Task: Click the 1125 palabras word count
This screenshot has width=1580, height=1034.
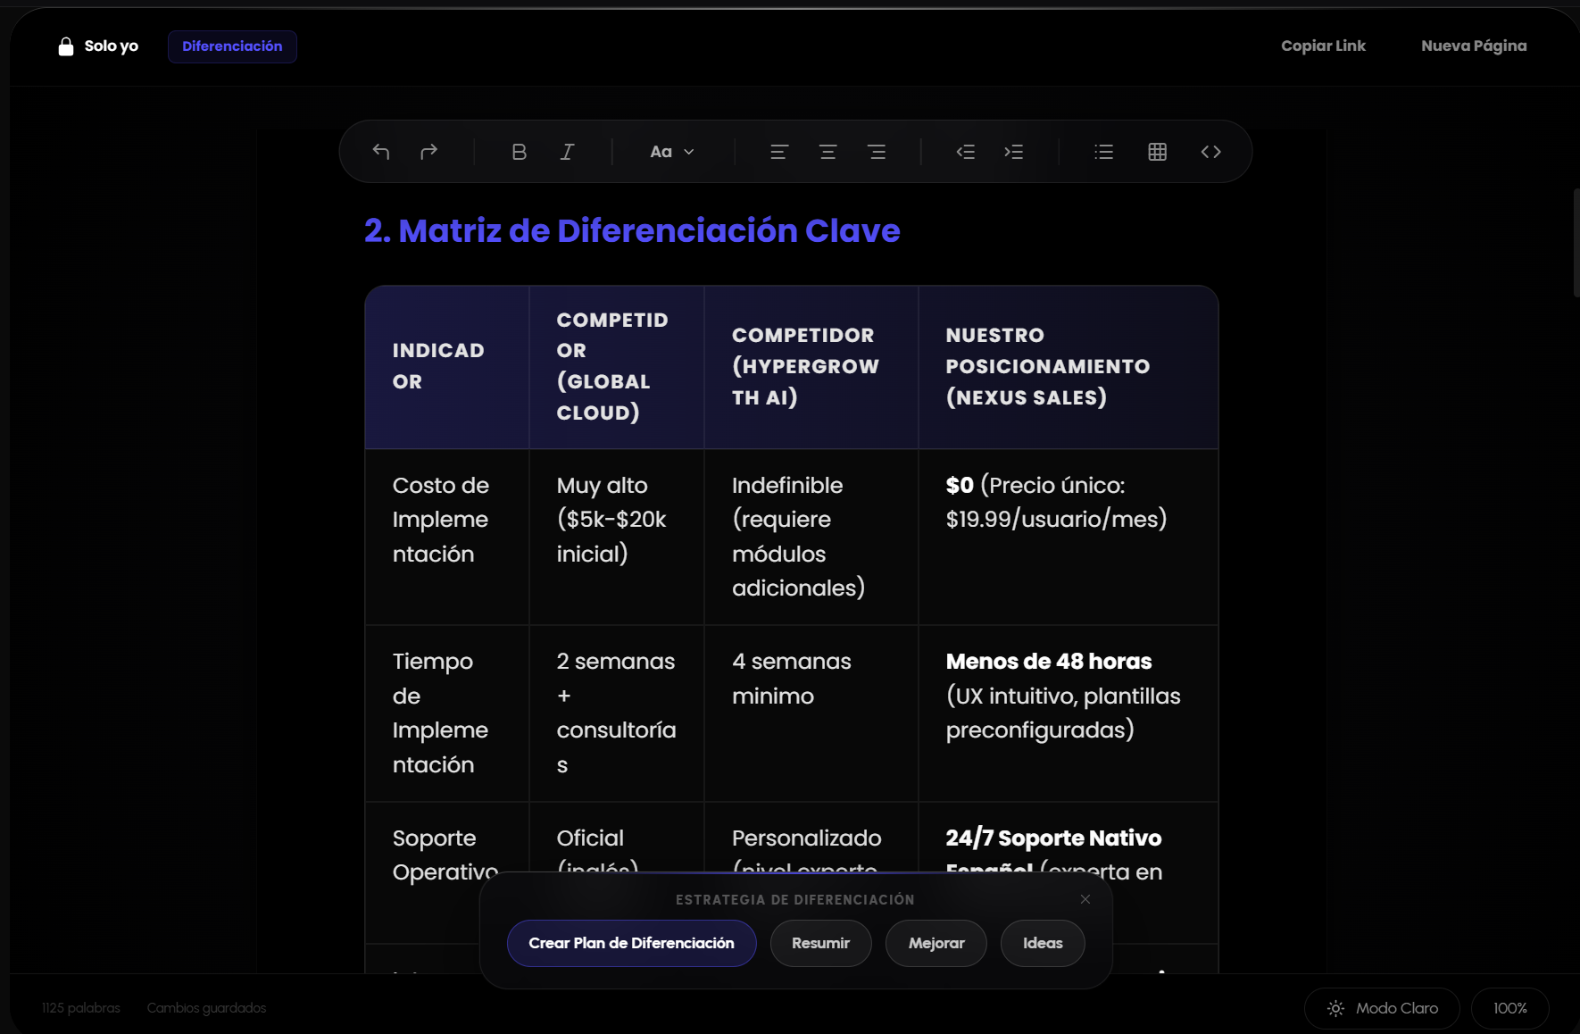Action: (x=81, y=1008)
